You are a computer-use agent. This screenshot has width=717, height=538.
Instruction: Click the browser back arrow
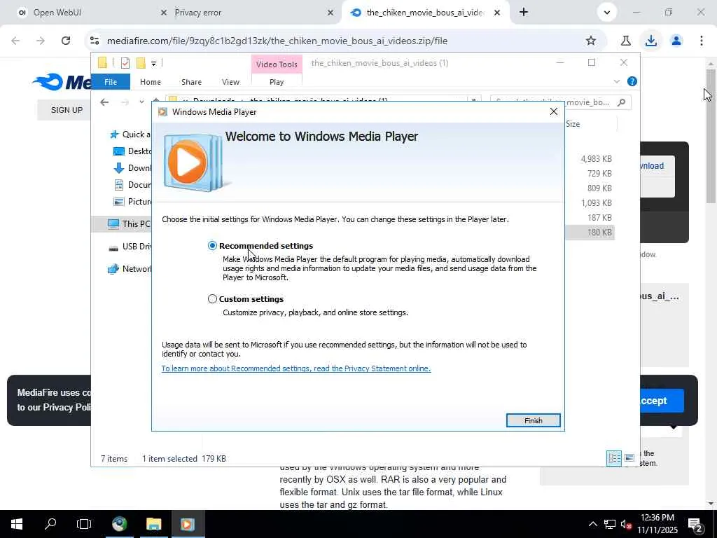pyautogui.click(x=15, y=41)
